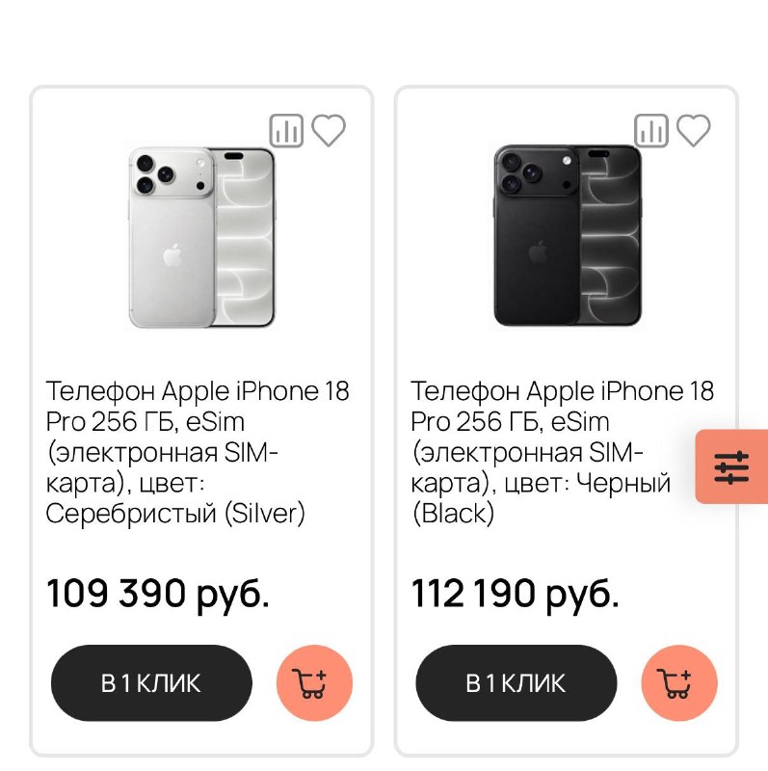Add black iPhone 18 Pro to comparison
This screenshot has height=771, width=768.
[x=651, y=130]
